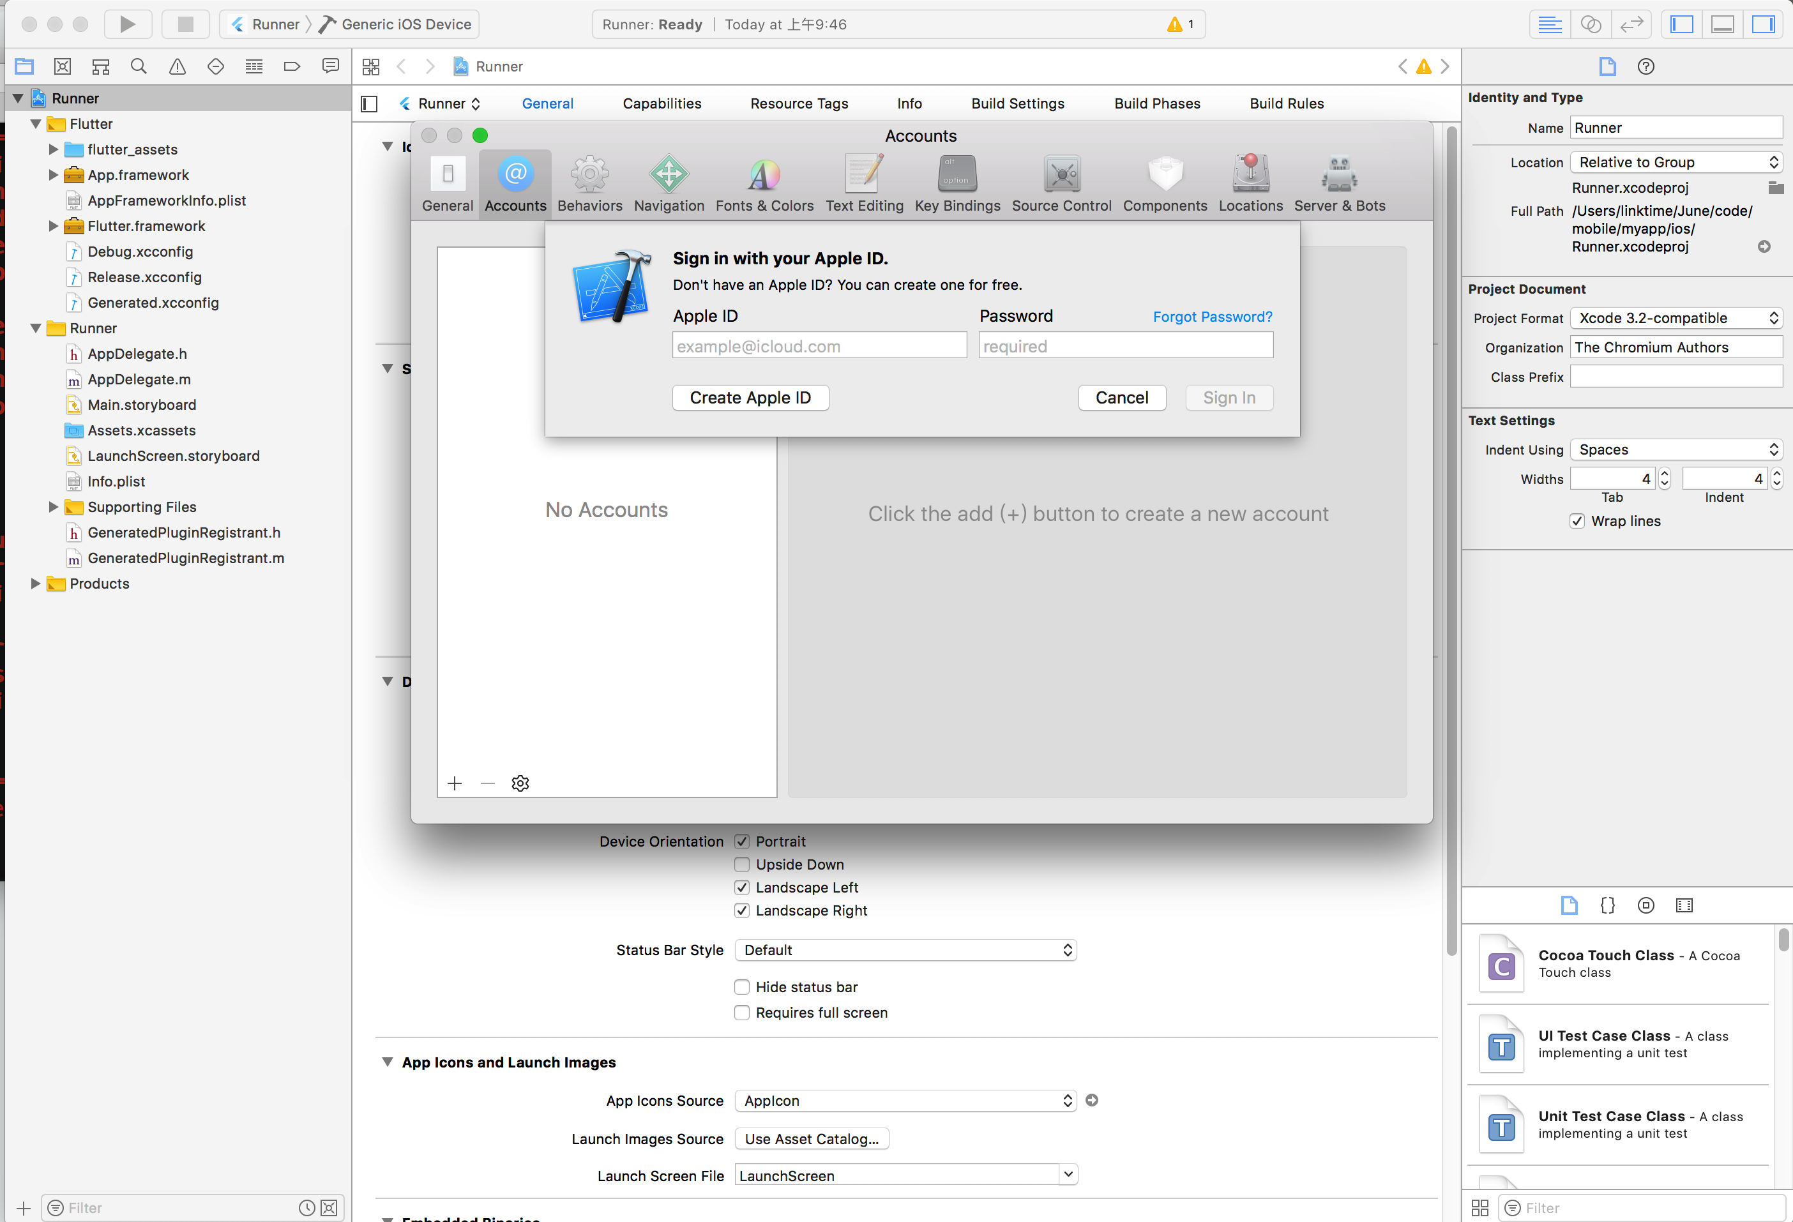
Task: Switch to the Build Phases tab
Action: [x=1156, y=103]
